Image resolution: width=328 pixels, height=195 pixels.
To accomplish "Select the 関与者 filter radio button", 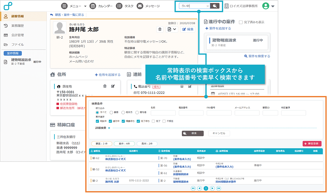I will (x=137, y=112).
